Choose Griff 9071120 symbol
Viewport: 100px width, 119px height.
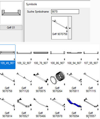[24, 82]
